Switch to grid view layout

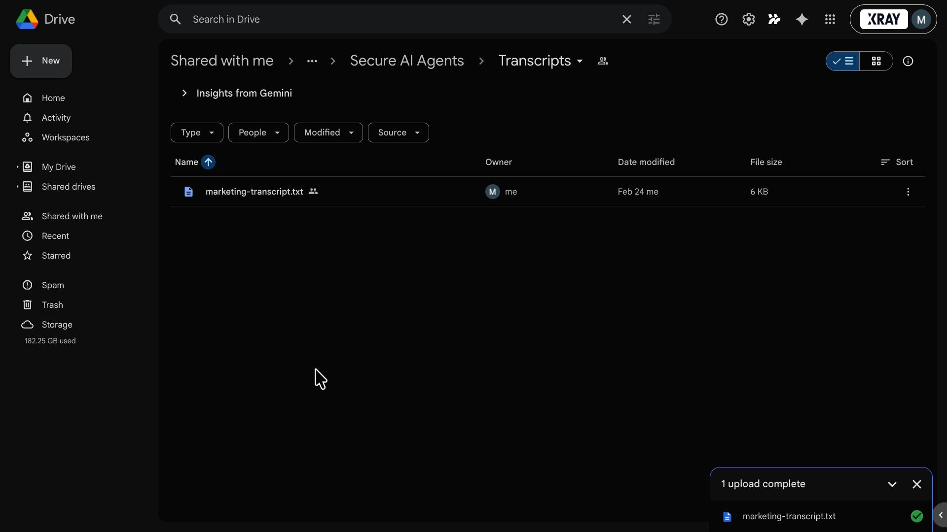877,61
